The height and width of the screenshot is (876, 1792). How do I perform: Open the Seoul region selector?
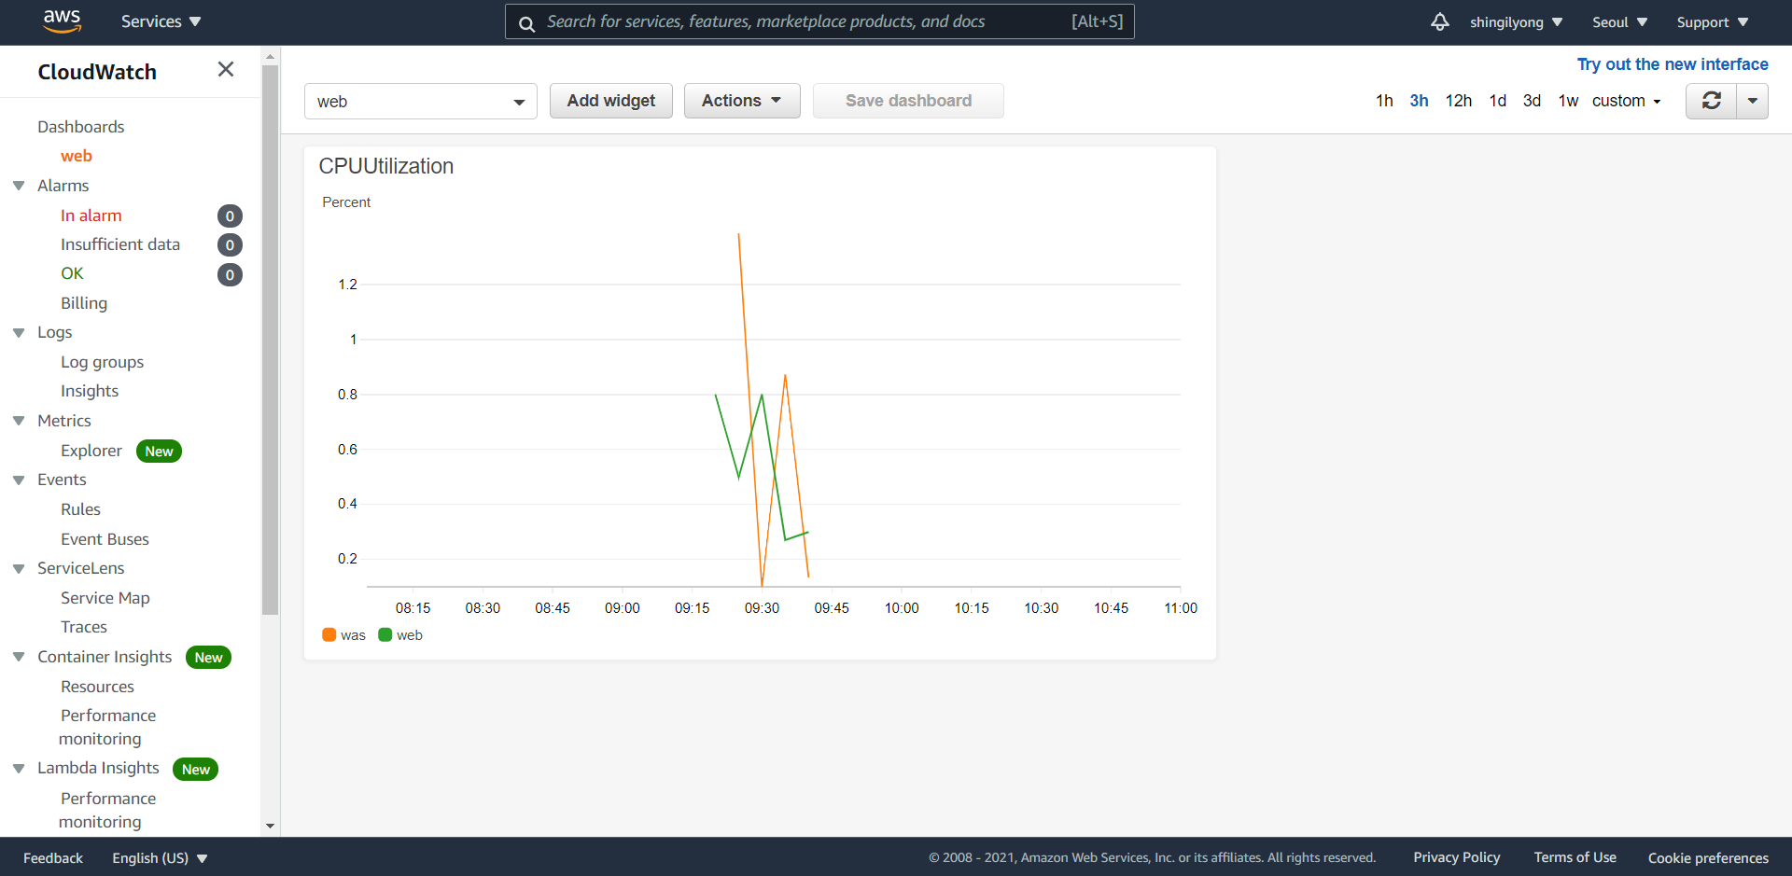(1619, 22)
